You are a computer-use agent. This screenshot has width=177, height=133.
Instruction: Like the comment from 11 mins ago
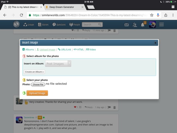(73, 30)
